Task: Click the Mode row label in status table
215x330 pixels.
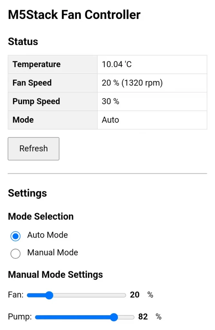Action: pyautogui.click(x=23, y=120)
